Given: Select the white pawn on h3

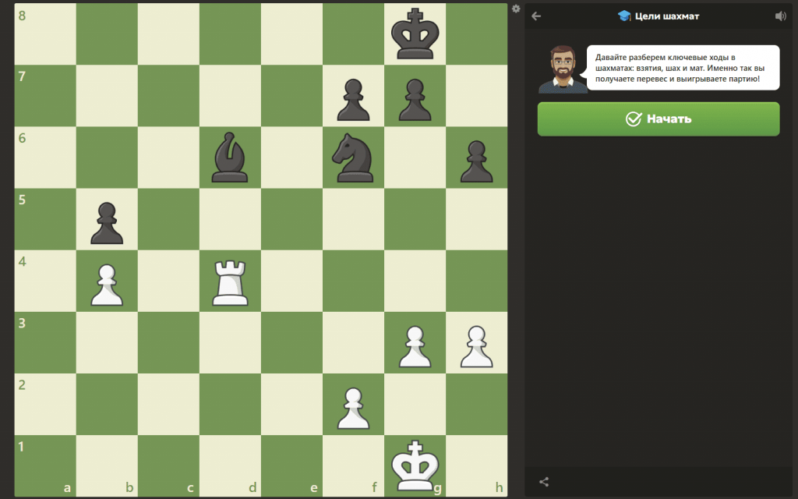Looking at the screenshot, I should [476, 343].
